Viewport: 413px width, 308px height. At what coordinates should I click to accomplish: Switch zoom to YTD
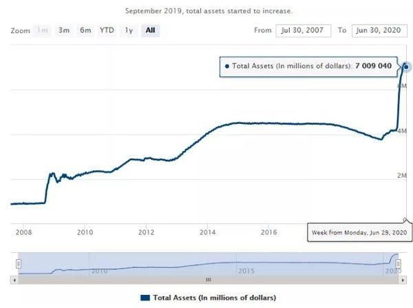(107, 30)
